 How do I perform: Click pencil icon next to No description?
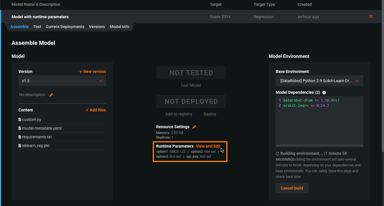click(51, 95)
